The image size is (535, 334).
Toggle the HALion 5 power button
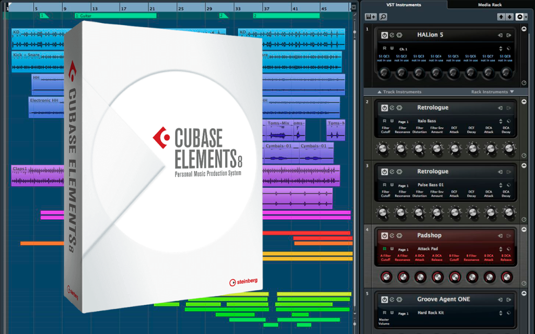(385, 35)
